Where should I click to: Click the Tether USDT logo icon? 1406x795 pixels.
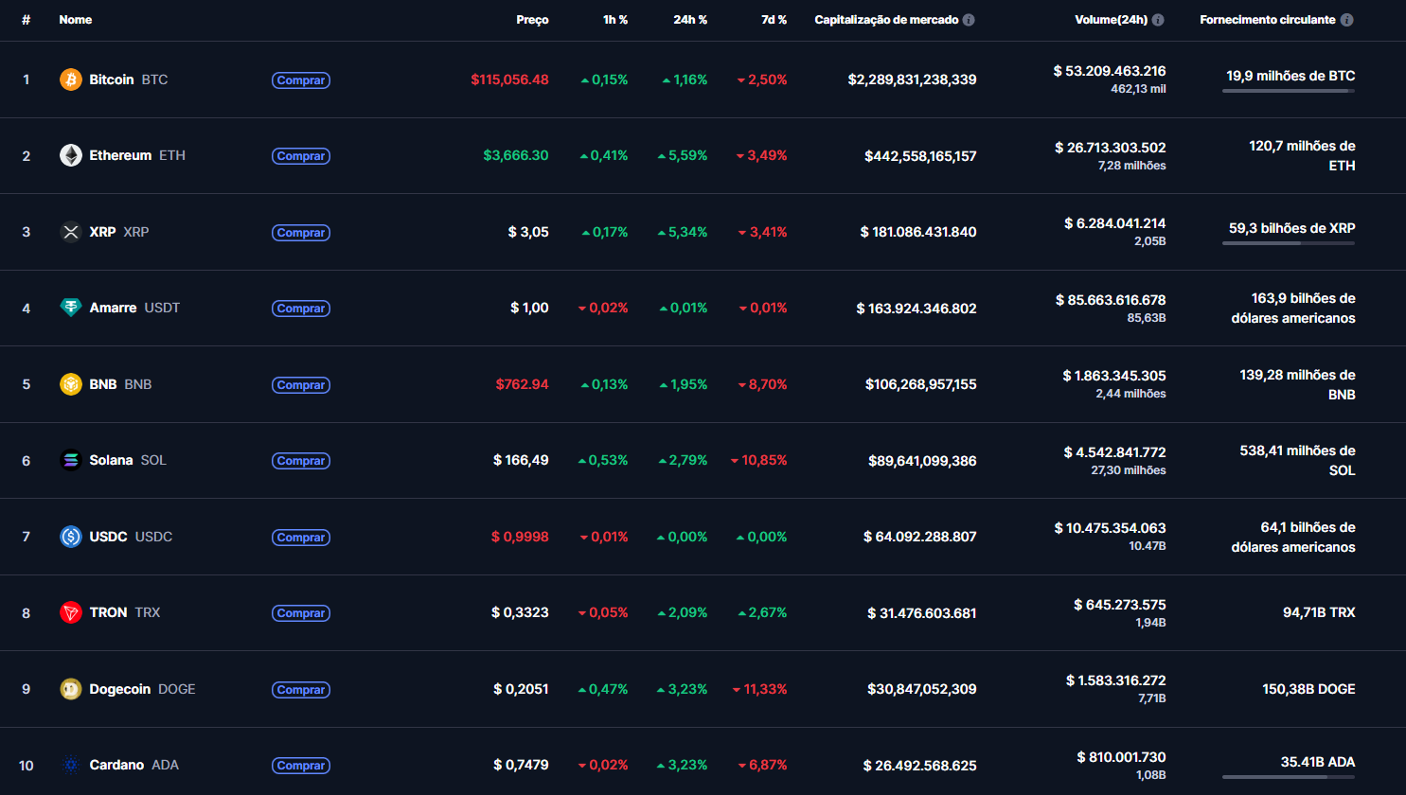coord(71,308)
